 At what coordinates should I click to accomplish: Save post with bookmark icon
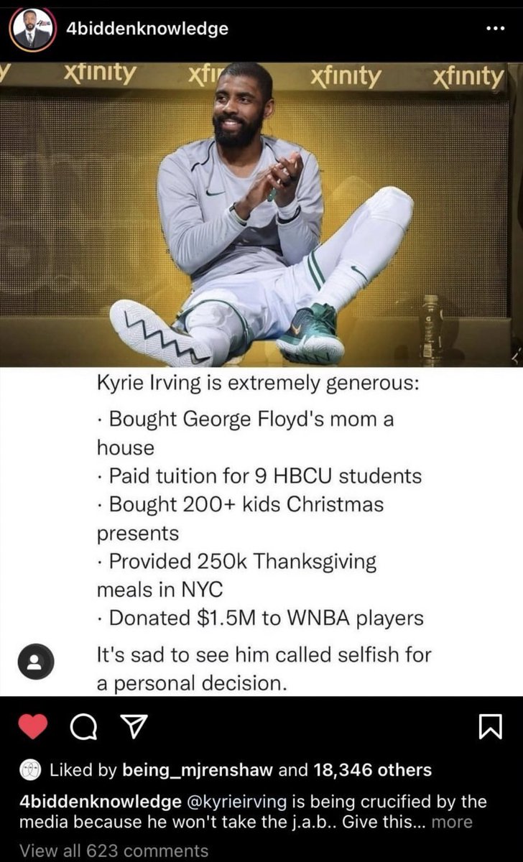click(490, 728)
